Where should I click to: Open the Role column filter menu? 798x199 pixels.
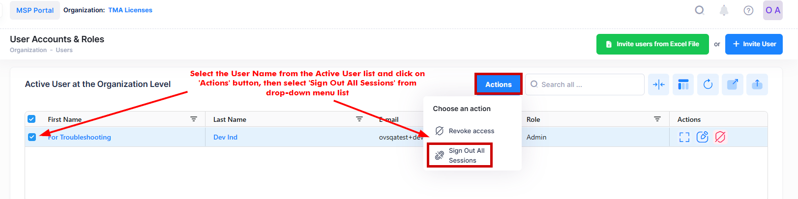(657, 119)
